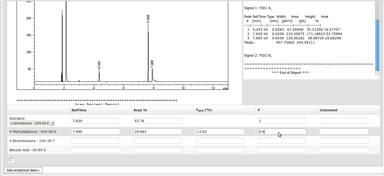384x176 pixels.
Task: Select the Area % field for Benzoic Acid
Action: tap(157, 150)
